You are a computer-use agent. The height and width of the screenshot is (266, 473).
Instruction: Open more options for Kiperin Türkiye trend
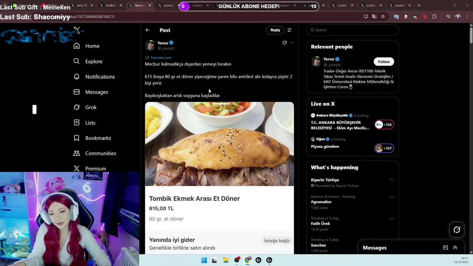pyautogui.click(x=392, y=180)
